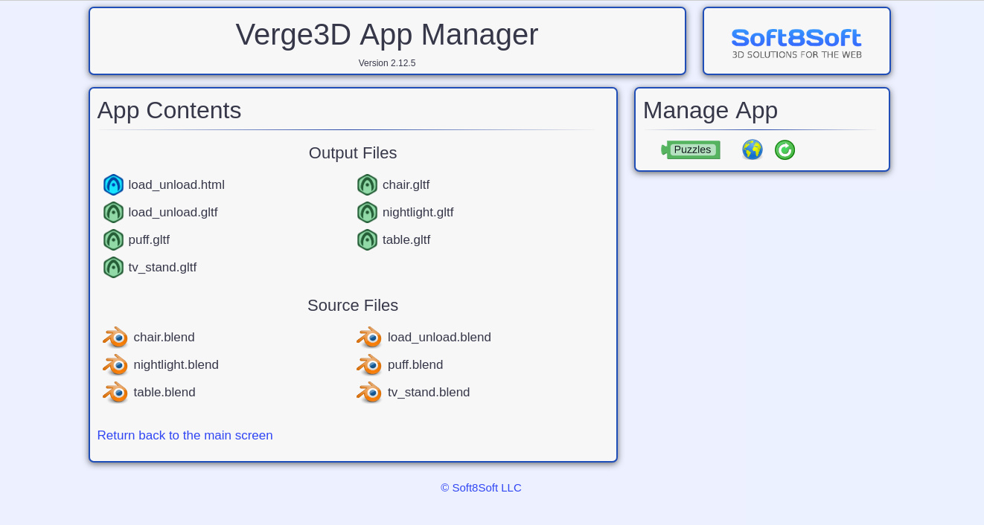
Task: Open table.blend source file
Action: point(164,392)
